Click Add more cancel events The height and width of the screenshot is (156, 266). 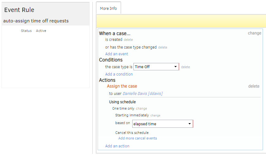click(x=137, y=138)
